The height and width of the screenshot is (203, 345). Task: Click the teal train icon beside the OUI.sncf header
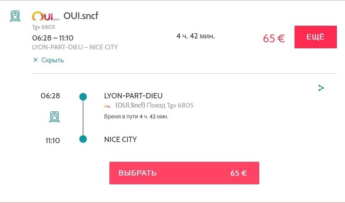[x=15, y=16]
